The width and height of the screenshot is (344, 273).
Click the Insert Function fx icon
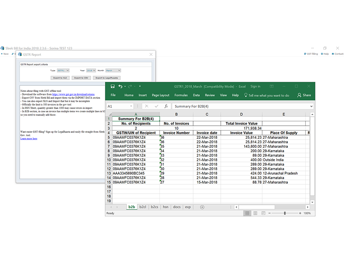coord(166,106)
